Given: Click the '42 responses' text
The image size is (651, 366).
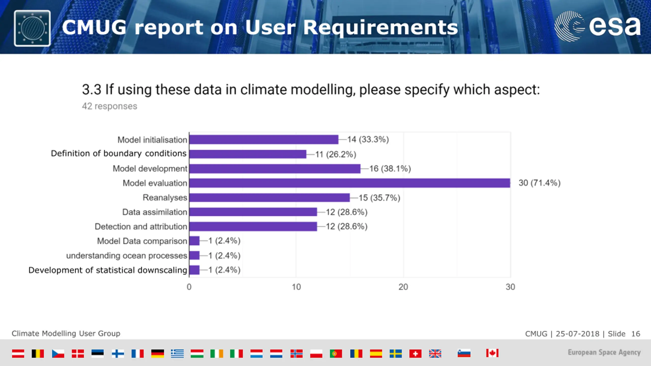Looking at the screenshot, I should point(109,106).
